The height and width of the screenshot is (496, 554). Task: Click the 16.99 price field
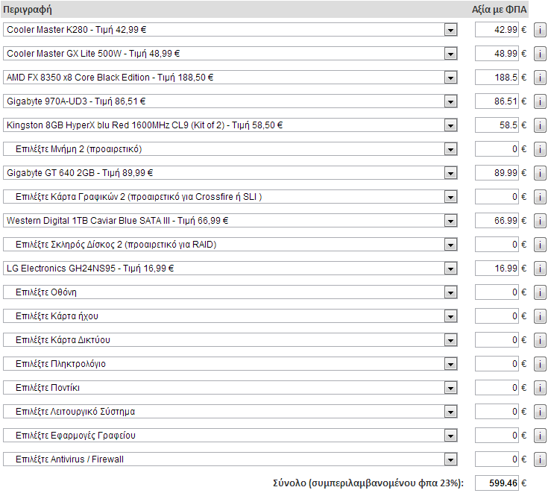point(497,269)
